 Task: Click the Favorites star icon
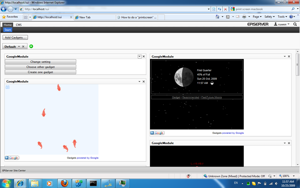4,17
